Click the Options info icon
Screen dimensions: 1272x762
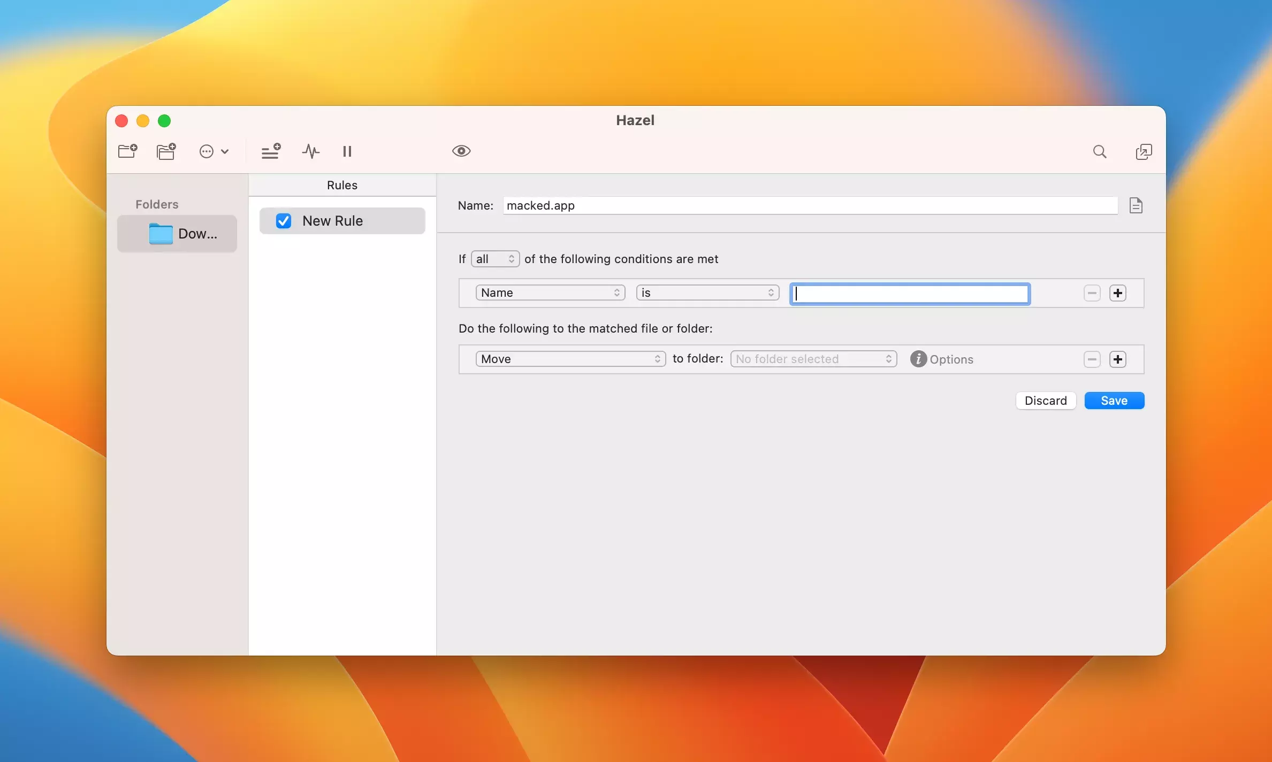coord(918,359)
